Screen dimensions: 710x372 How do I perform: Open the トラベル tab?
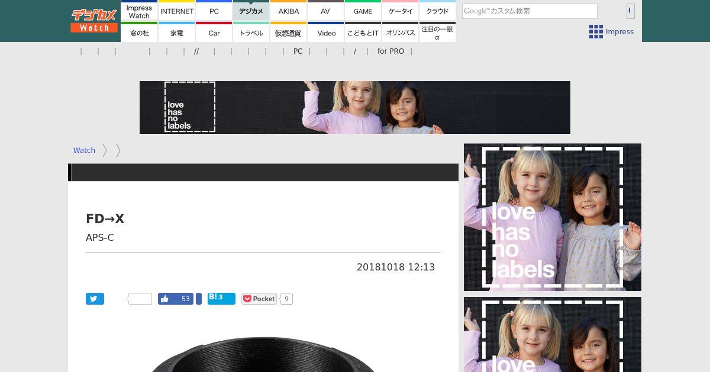[251, 32]
